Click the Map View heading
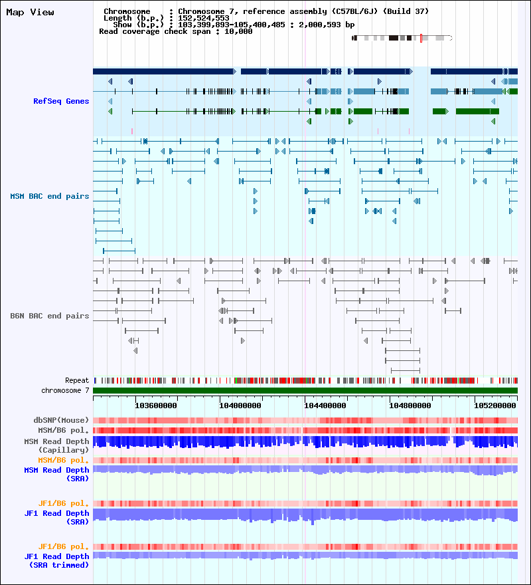This screenshot has height=585, width=531. pyautogui.click(x=30, y=13)
